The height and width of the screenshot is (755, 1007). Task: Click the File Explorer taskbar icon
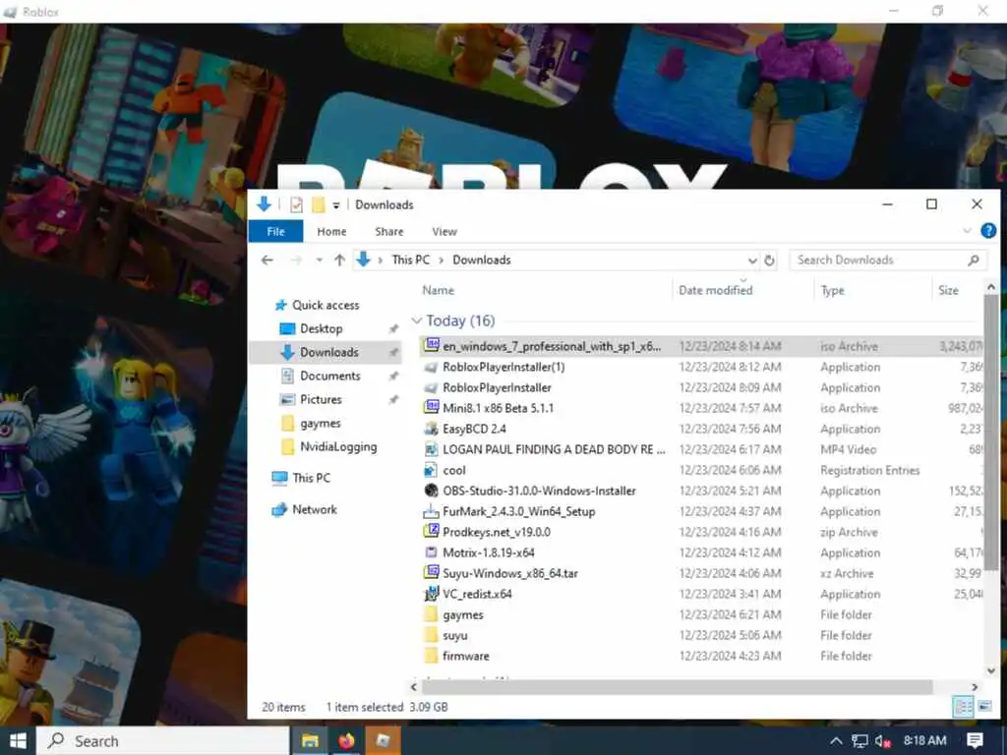pos(311,741)
